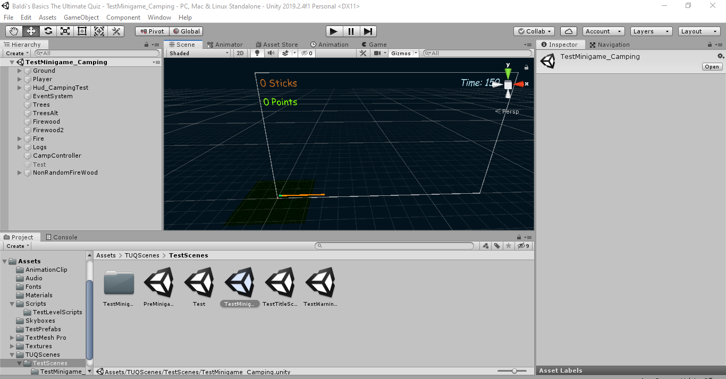Select NonRandomFireWood object
Viewport: 726px width, 379px height.
(x=65, y=173)
